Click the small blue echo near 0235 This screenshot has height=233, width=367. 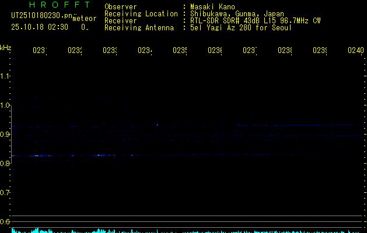157,125
